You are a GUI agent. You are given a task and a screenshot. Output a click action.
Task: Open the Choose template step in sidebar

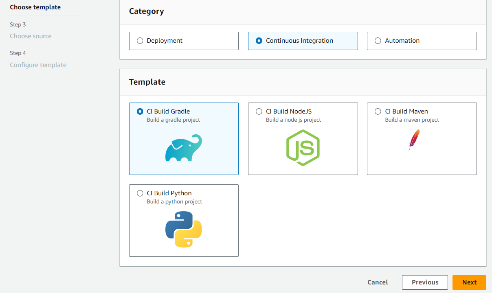tap(35, 7)
